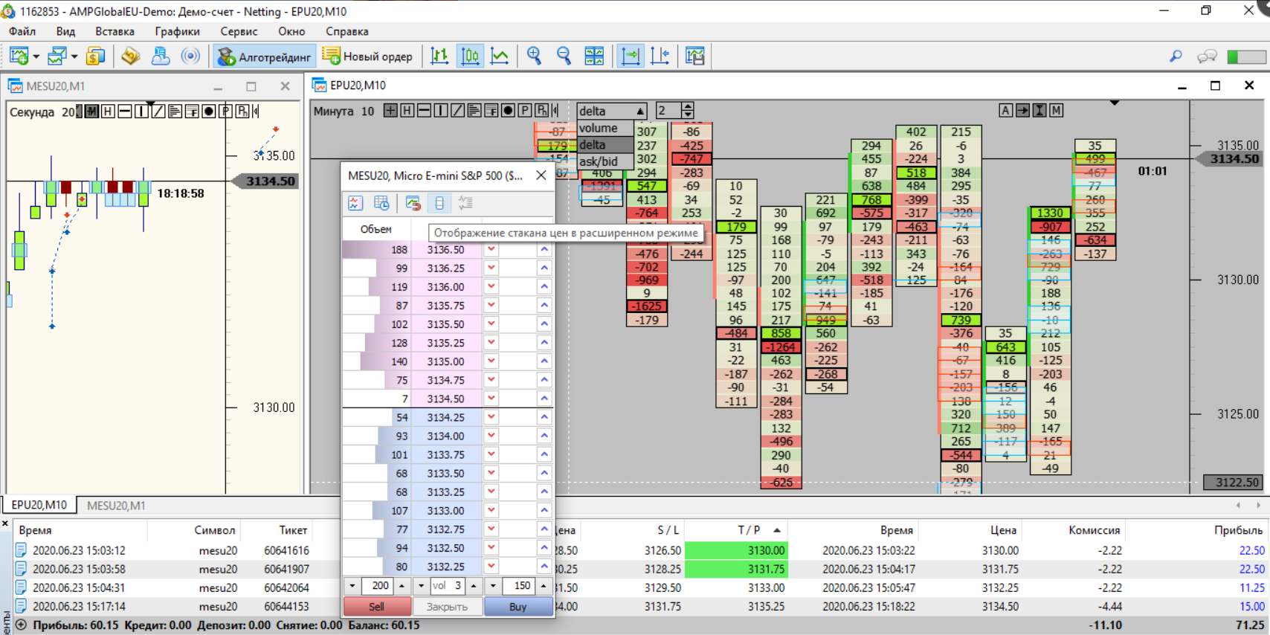The height and width of the screenshot is (635, 1270).
Task: Toggle chart shift from right edge
Action: (x=660, y=56)
